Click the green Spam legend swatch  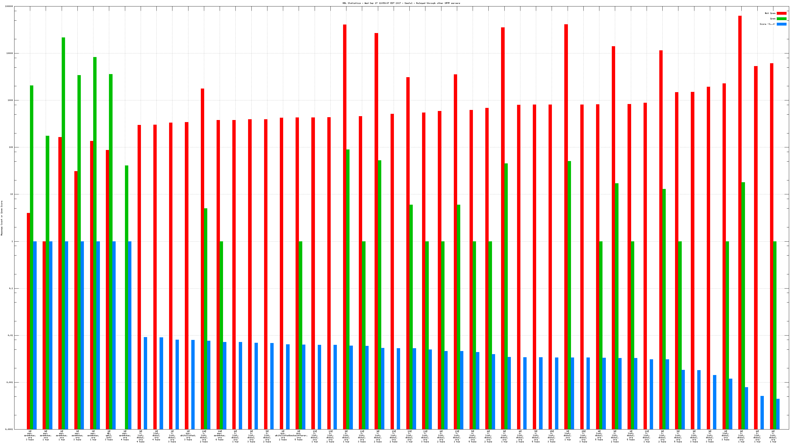coord(781,19)
